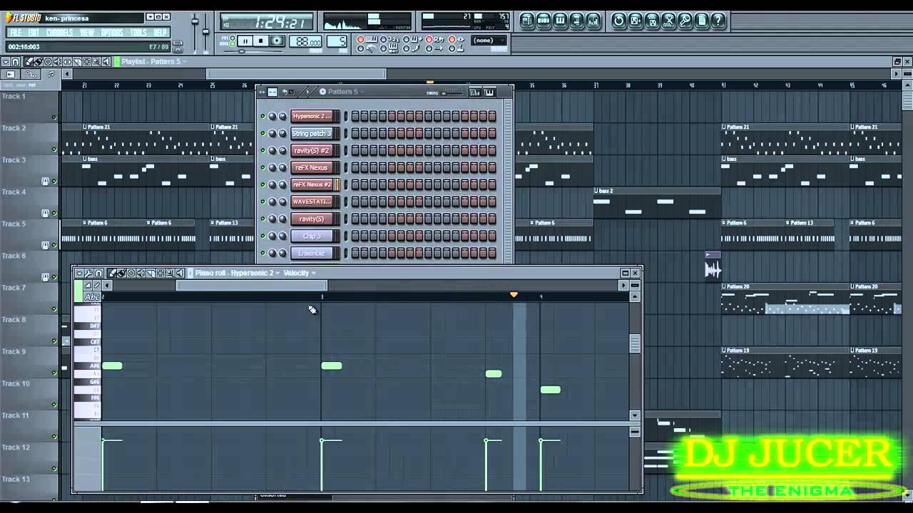Open the (none) snap selector dropdown

[489, 40]
